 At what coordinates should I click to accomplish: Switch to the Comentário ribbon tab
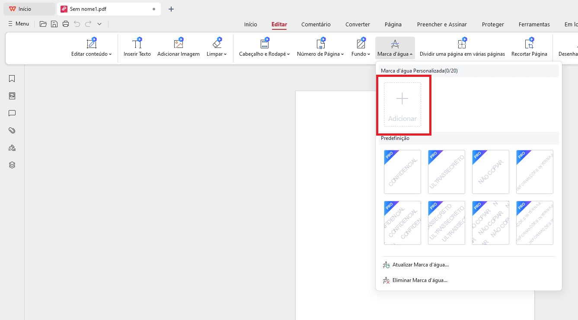316,25
